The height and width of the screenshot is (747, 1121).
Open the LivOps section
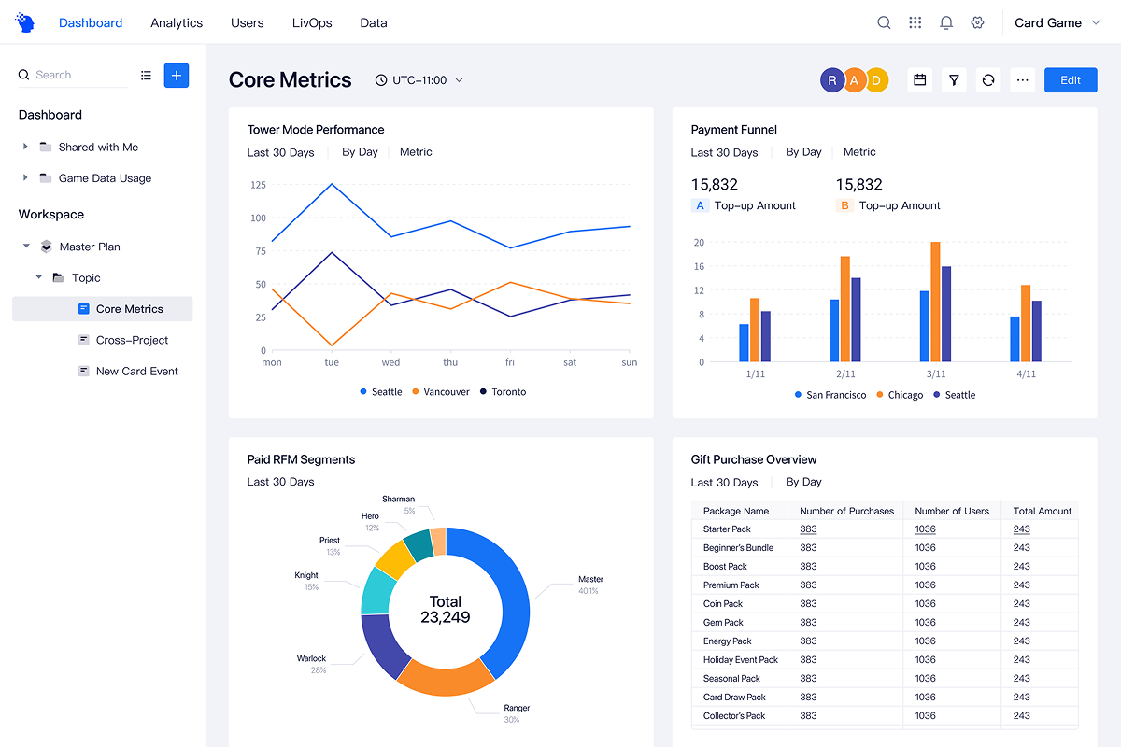pyautogui.click(x=312, y=22)
